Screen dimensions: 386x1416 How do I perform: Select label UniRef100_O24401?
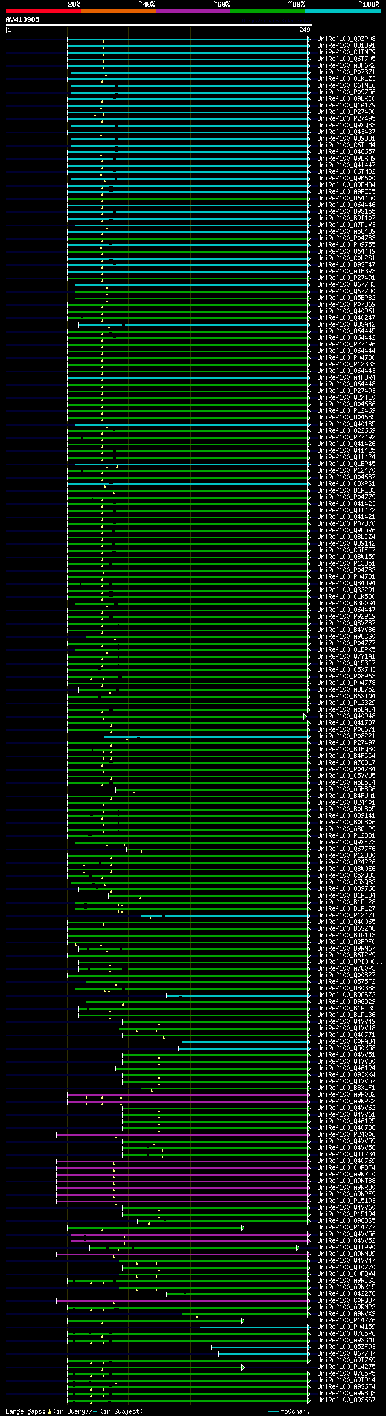(346, 802)
